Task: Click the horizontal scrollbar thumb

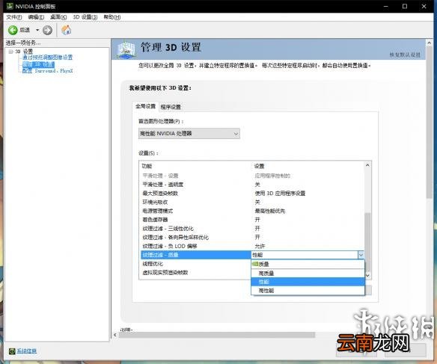Action: click(x=217, y=335)
